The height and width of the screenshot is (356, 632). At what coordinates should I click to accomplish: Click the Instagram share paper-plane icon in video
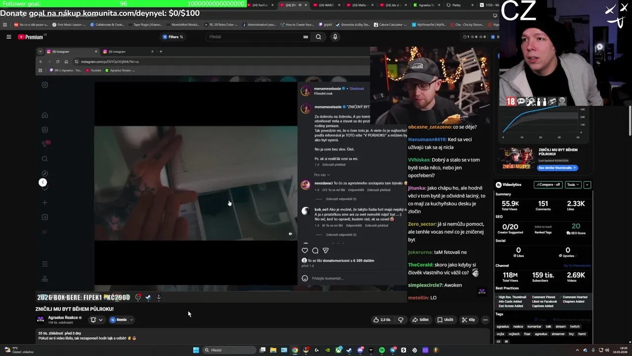325,251
